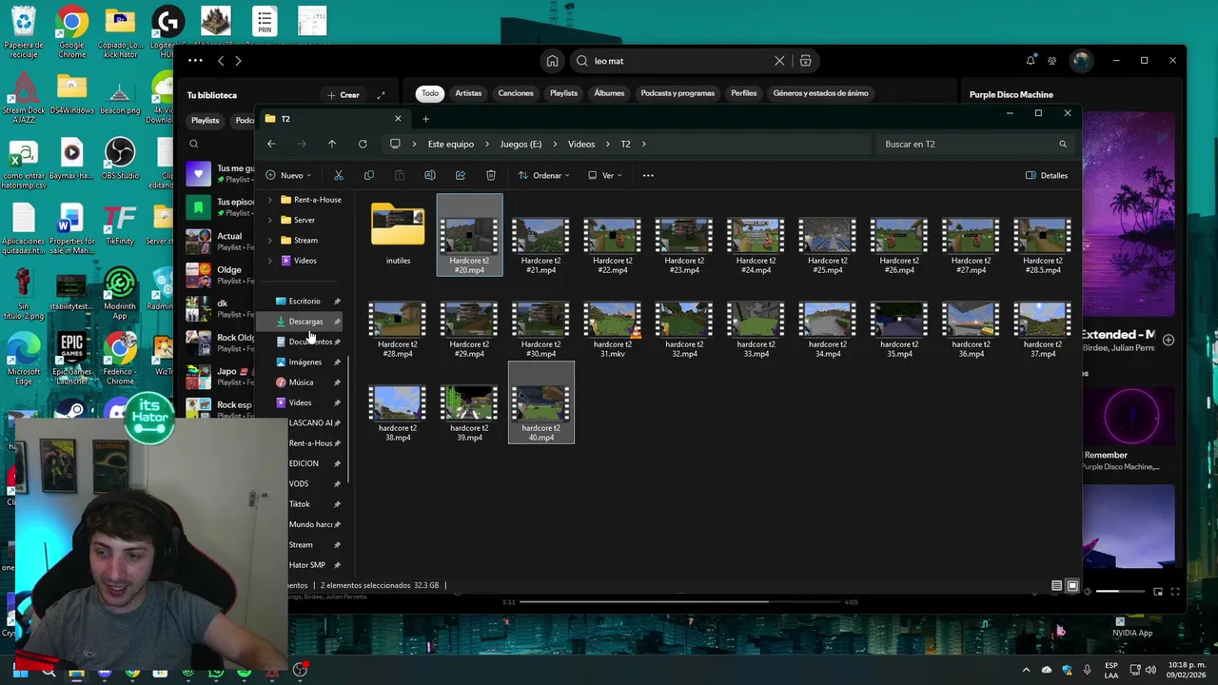Click Crear button in Spotify library

(x=344, y=95)
